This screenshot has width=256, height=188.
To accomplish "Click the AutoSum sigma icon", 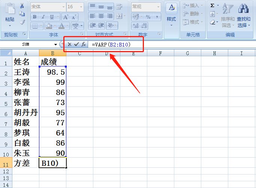I will pyautogui.click(x=213, y=6).
